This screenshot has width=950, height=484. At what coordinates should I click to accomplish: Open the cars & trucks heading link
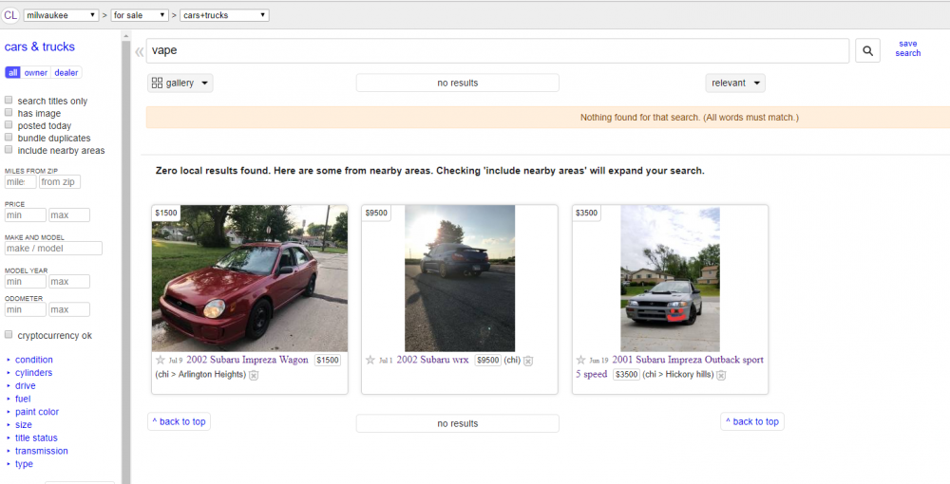[39, 47]
